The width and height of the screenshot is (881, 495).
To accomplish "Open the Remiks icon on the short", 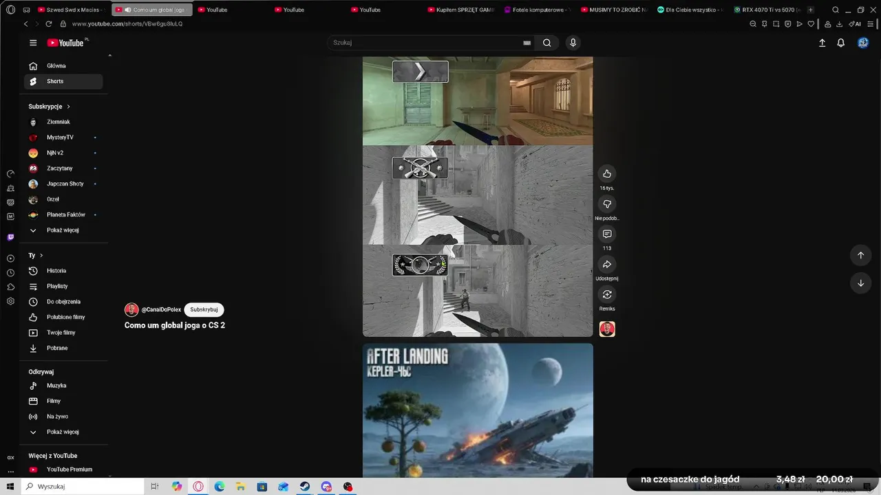I will pyautogui.click(x=606, y=295).
